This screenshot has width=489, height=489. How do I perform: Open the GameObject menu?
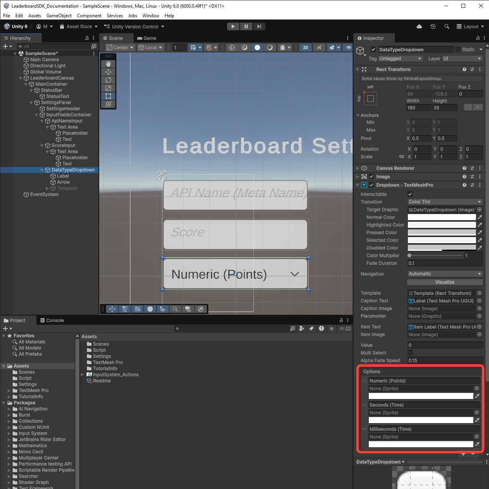tap(59, 16)
